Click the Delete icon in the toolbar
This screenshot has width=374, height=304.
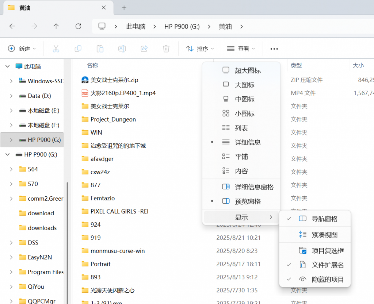pos(166,48)
